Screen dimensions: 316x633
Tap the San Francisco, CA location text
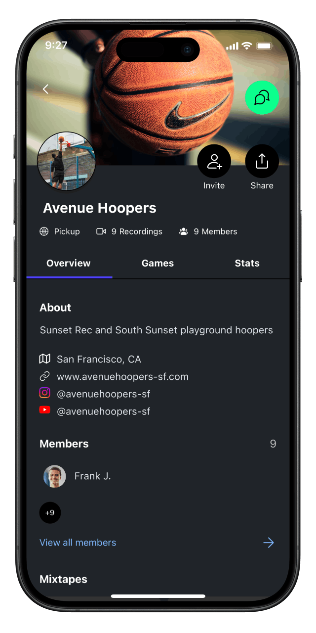tap(99, 359)
